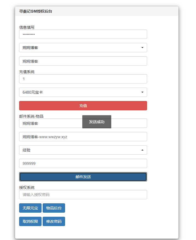Collapse the 经验 dropdown using its chevron

(x=142, y=150)
